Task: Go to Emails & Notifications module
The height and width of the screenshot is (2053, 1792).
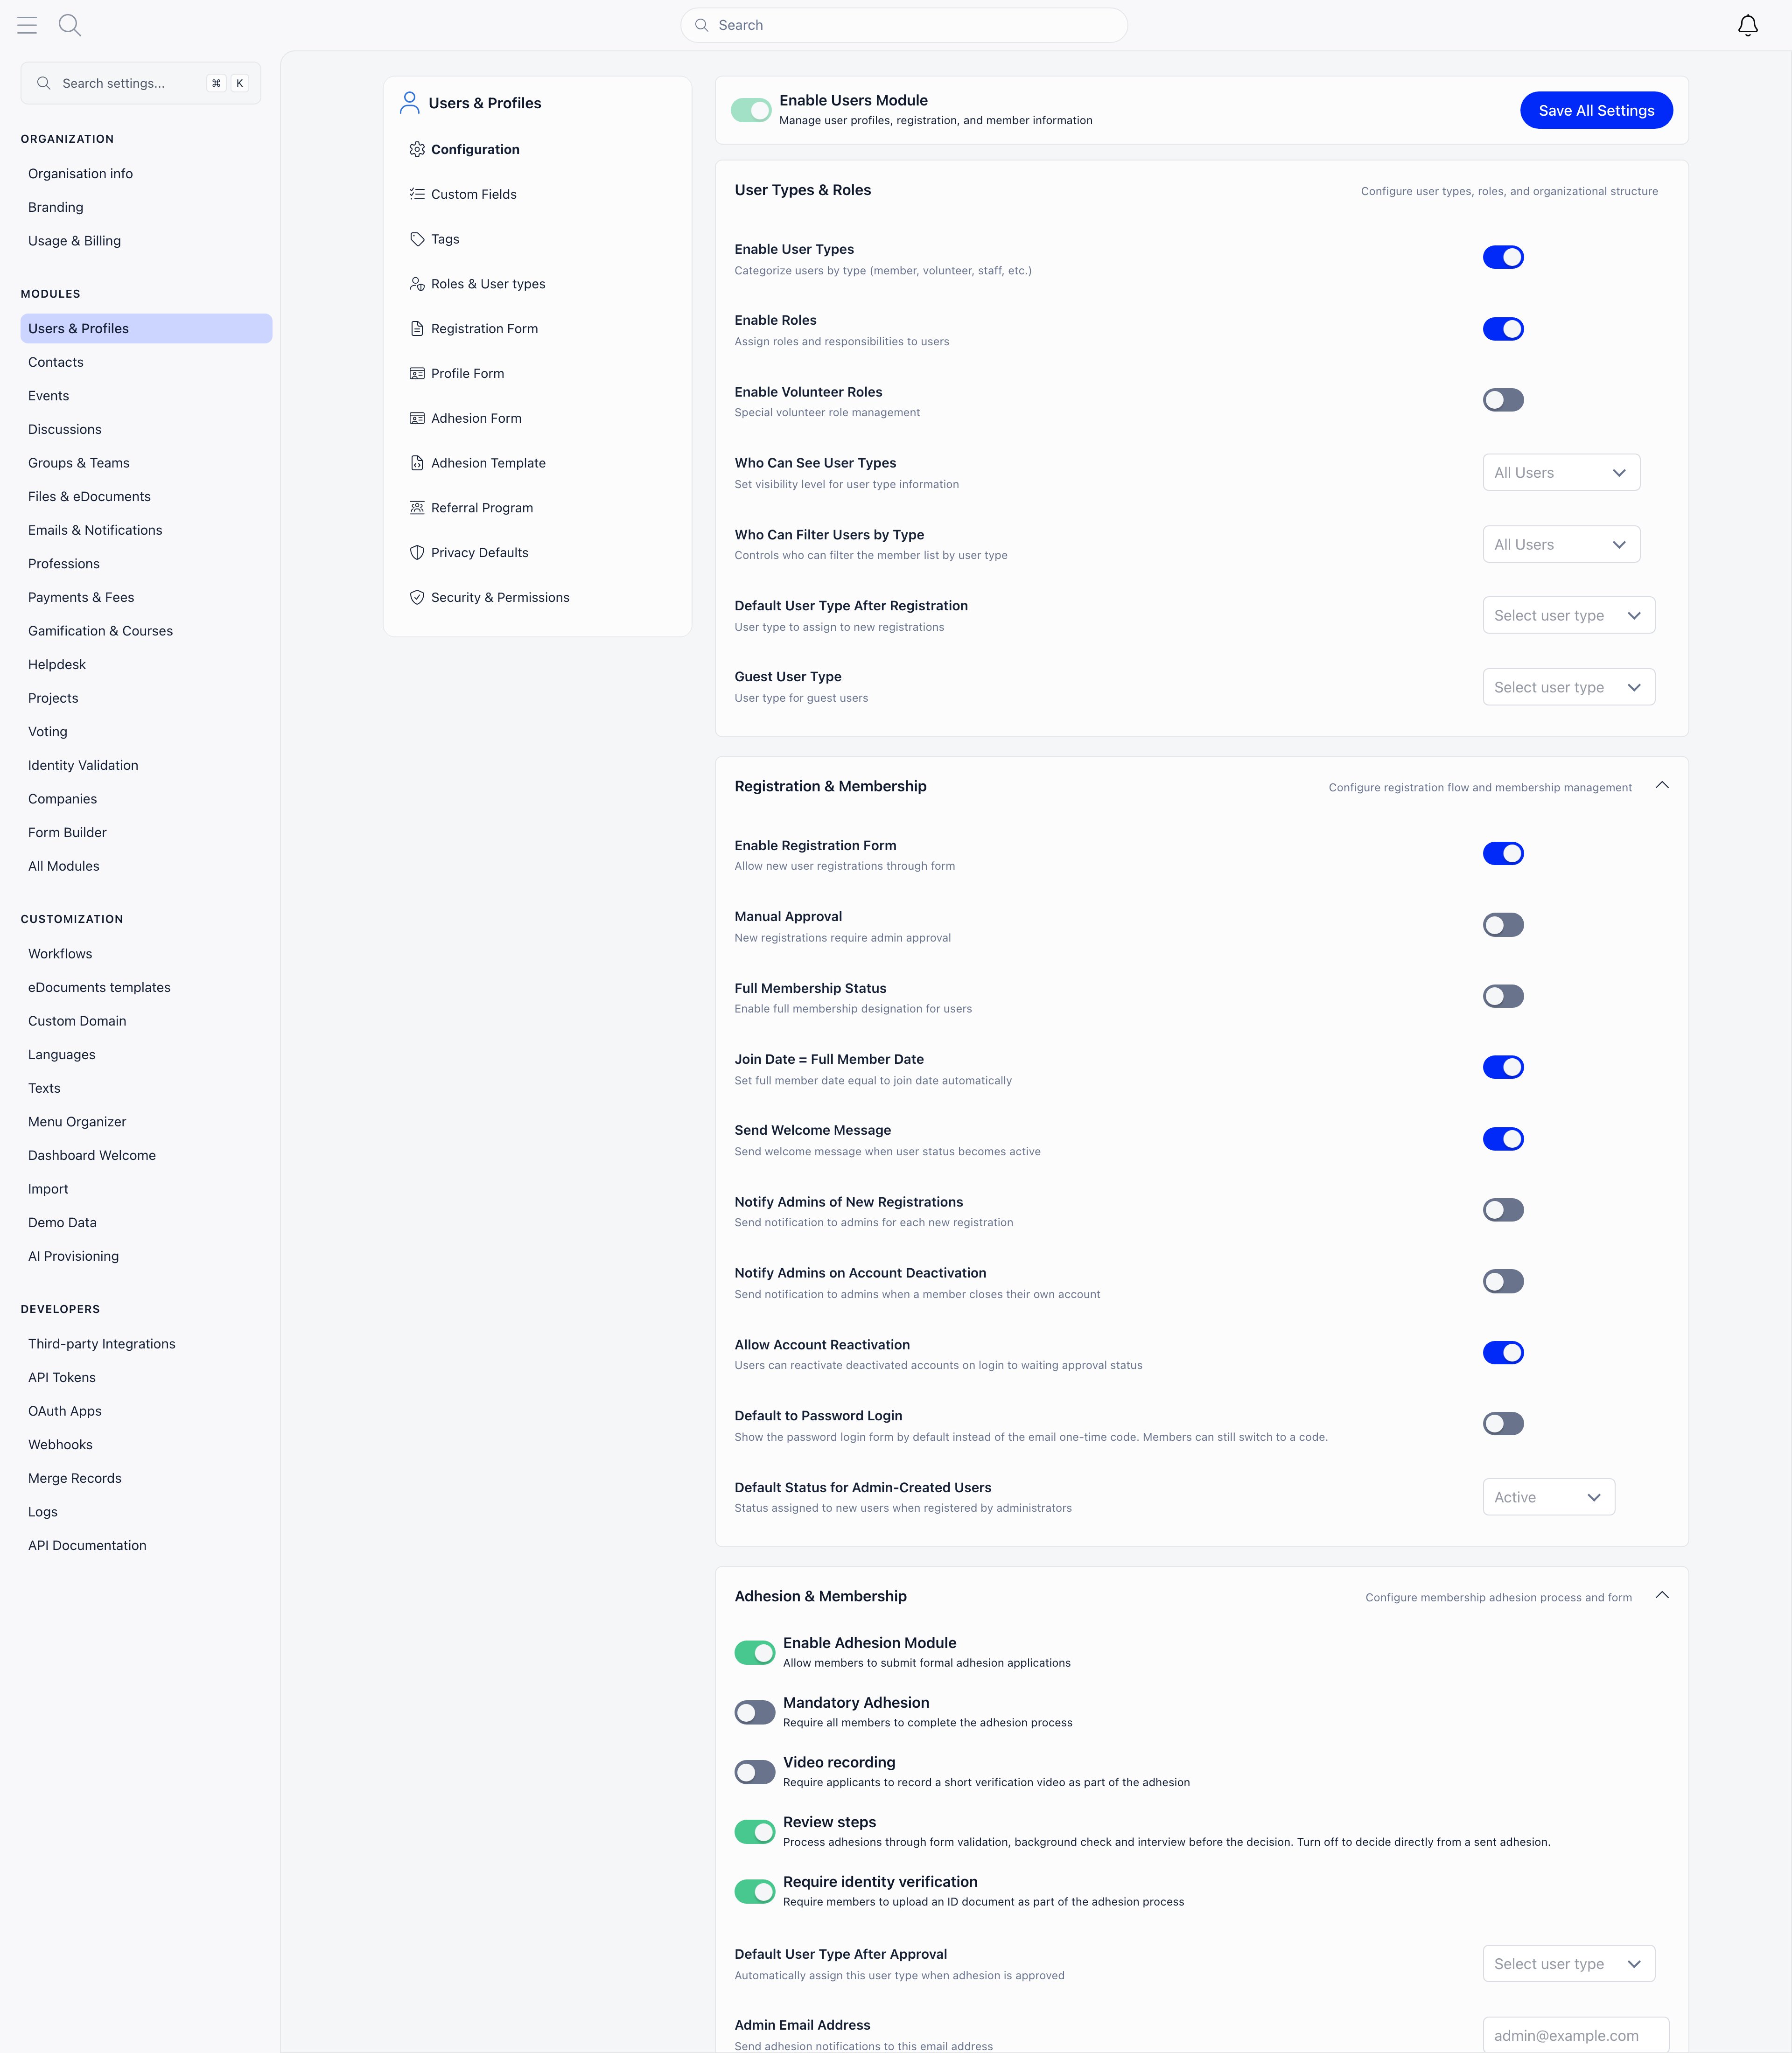Action: coord(95,530)
